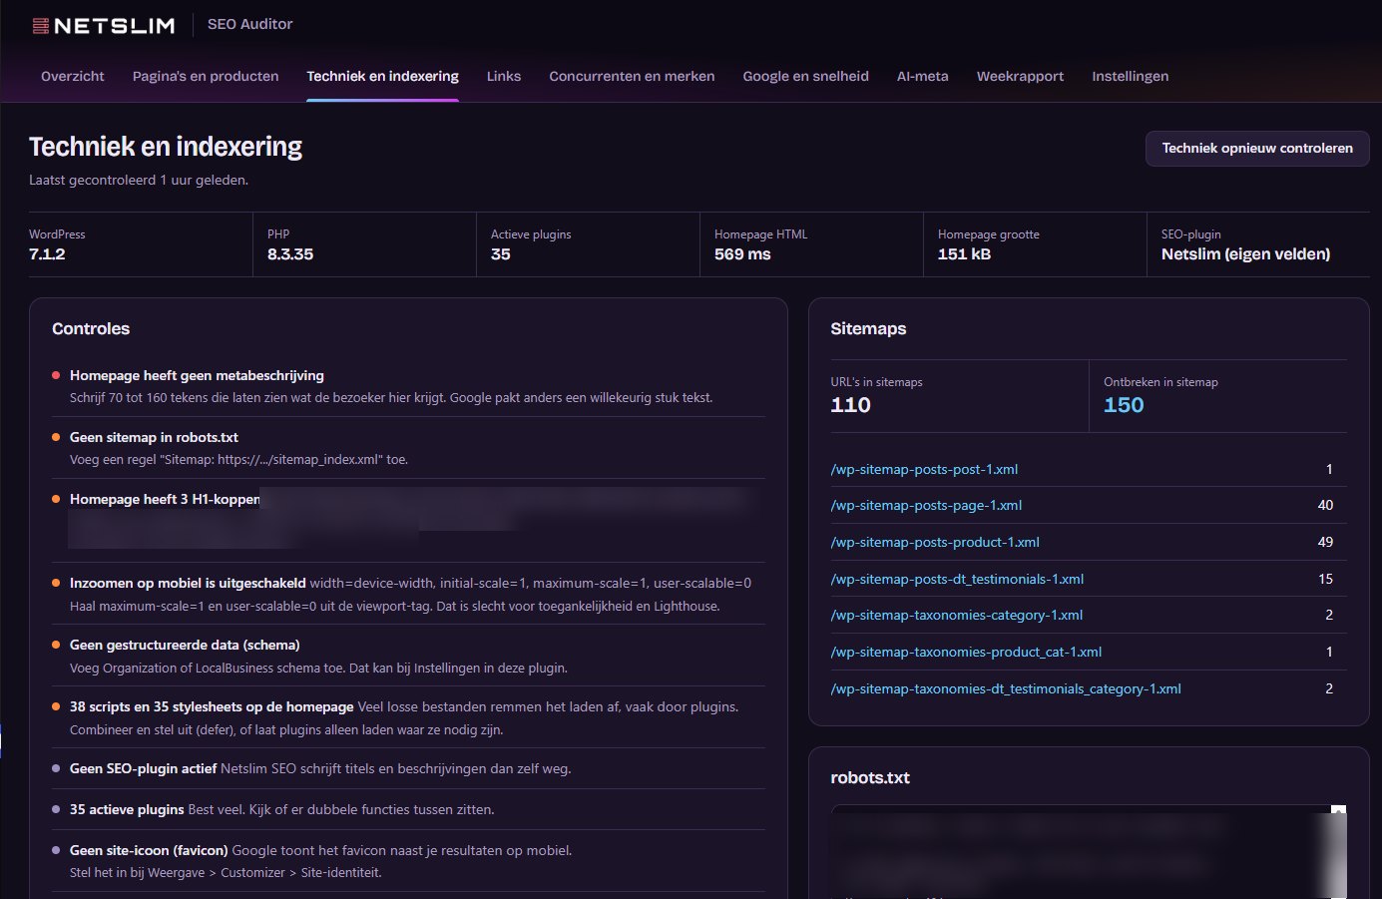
Task: Open the Weekrapport tab
Action: coord(1020,76)
